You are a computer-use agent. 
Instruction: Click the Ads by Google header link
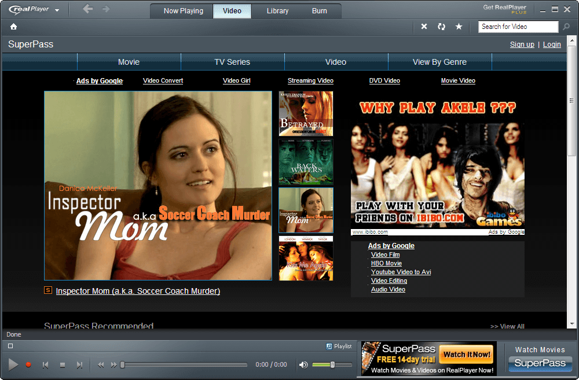[x=100, y=81]
